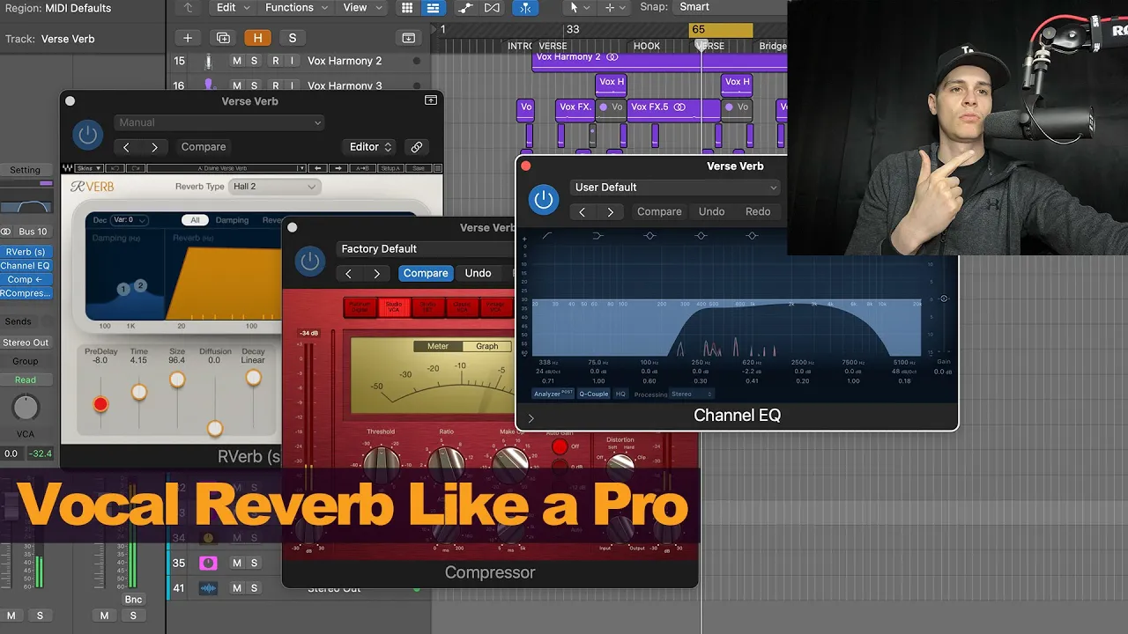
Task: Go to next preset in Channel EQ window
Action: (x=610, y=211)
